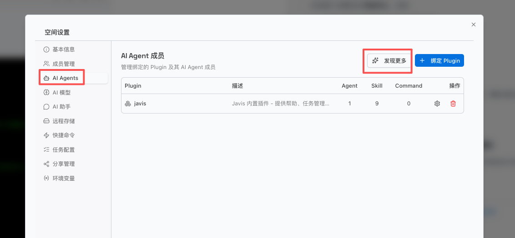Switch to the 成员管理 section
The height and width of the screenshot is (238, 515).
64,64
